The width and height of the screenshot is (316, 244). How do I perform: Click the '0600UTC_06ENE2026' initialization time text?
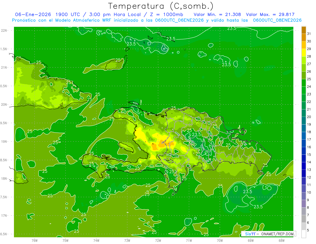click(180, 20)
